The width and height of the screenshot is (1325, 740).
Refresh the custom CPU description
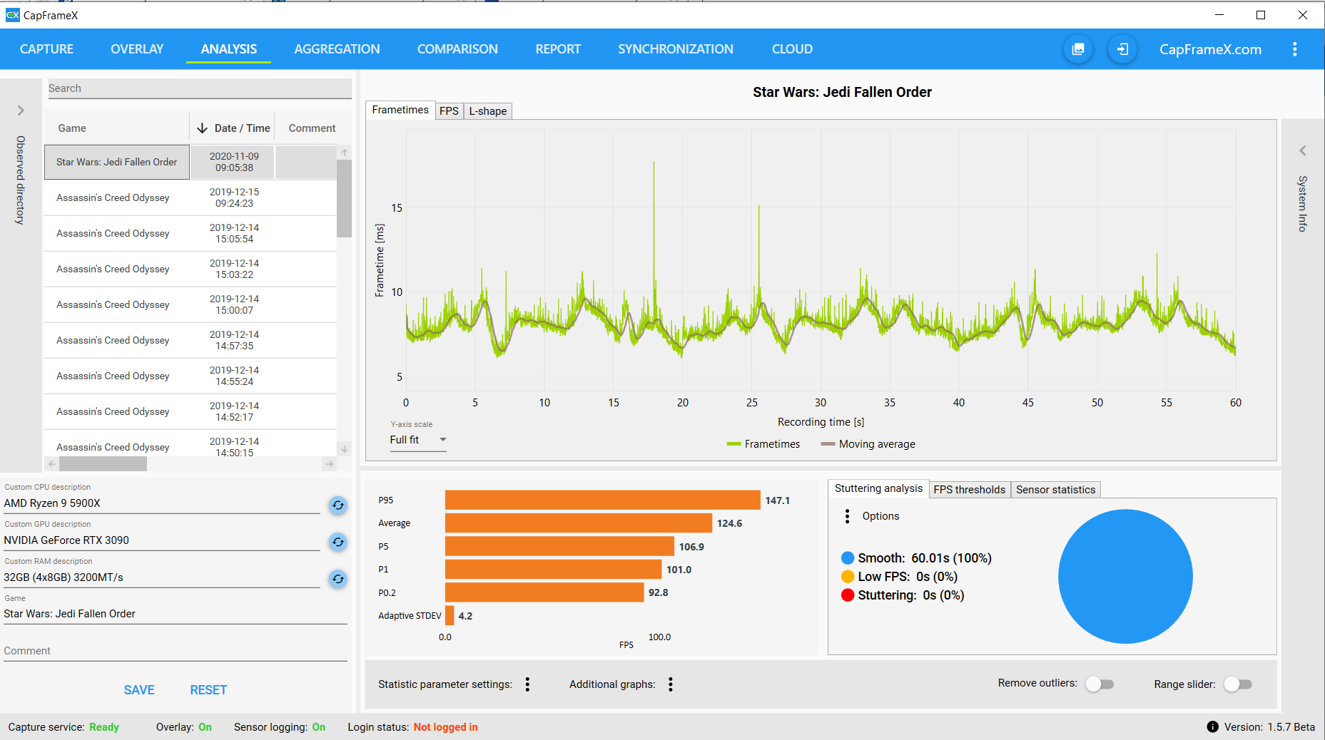pos(338,505)
